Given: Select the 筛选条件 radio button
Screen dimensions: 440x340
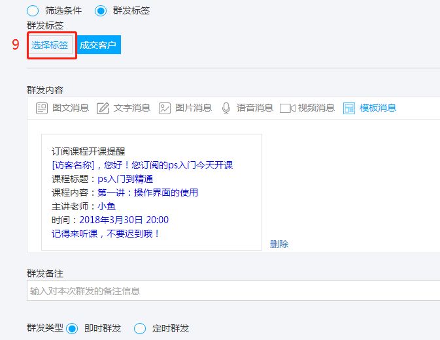Looking at the screenshot, I should coord(33,11).
